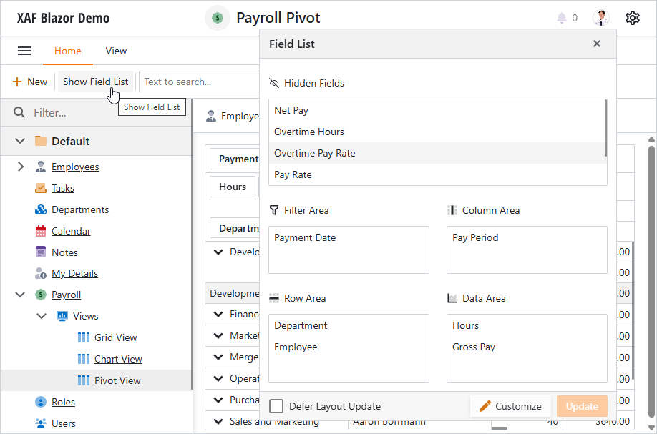
Task: Open the settings gear icon
Action: [632, 18]
